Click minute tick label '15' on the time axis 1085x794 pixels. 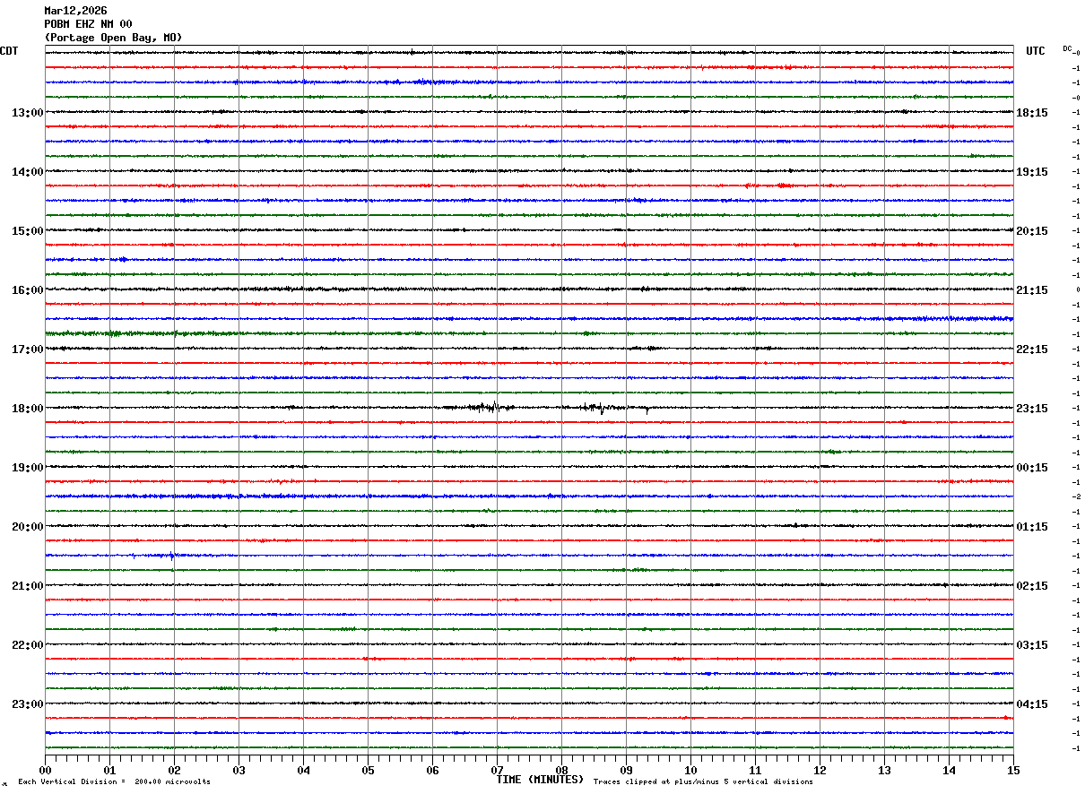pyautogui.click(x=1013, y=770)
